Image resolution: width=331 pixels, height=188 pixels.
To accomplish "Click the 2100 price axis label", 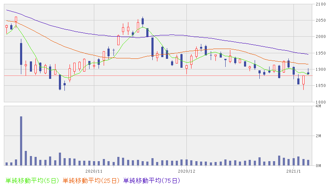I will pos(319,4).
